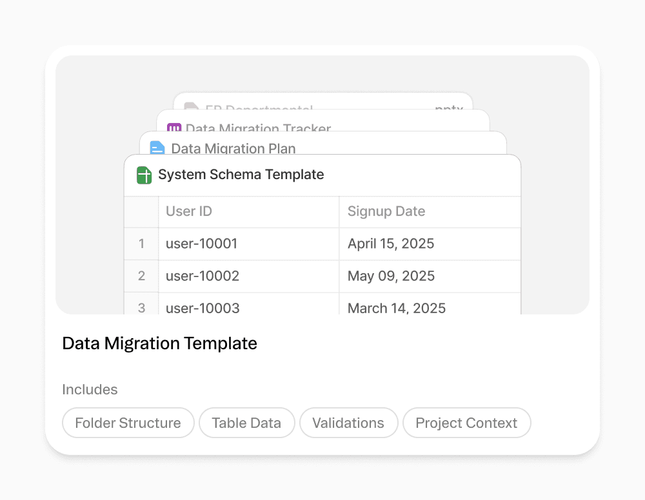645x500 pixels.
Task: Click the green spreadsheet icon for System Schema Template
Action: pyautogui.click(x=144, y=175)
